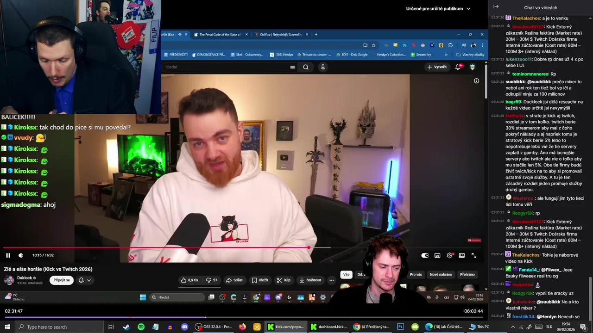Click the Vytvořit create button
593x333 pixels.
click(x=437, y=67)
